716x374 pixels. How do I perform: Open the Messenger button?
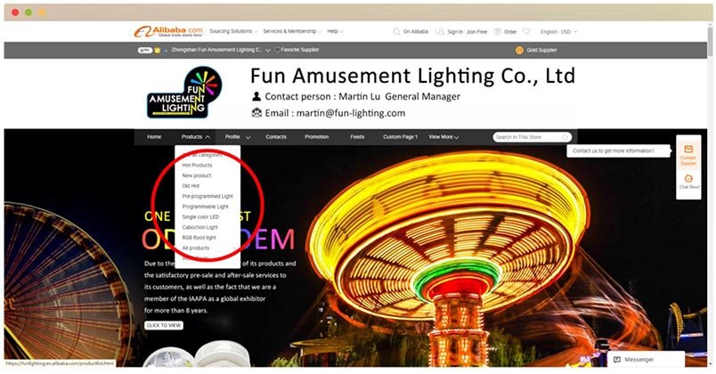click(x=646, y=360)
